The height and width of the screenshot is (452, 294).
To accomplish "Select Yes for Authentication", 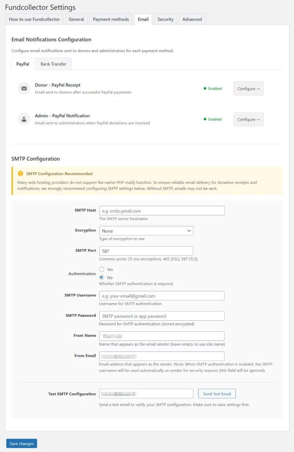I will pos(102,269).
